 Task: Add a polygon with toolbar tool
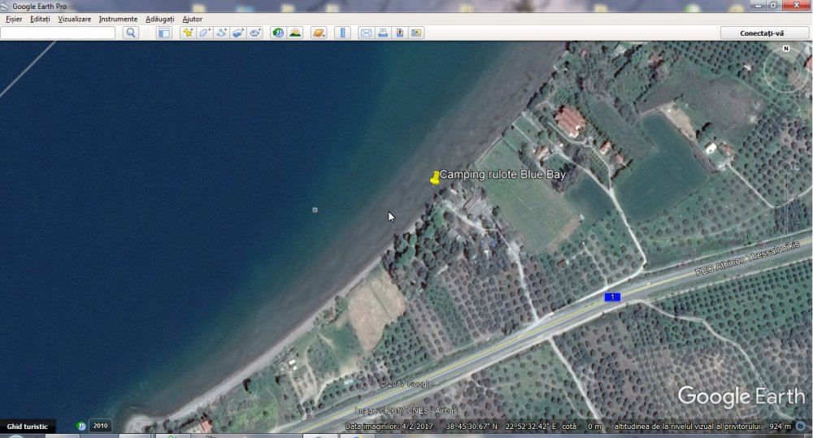(x=205, y=33)
